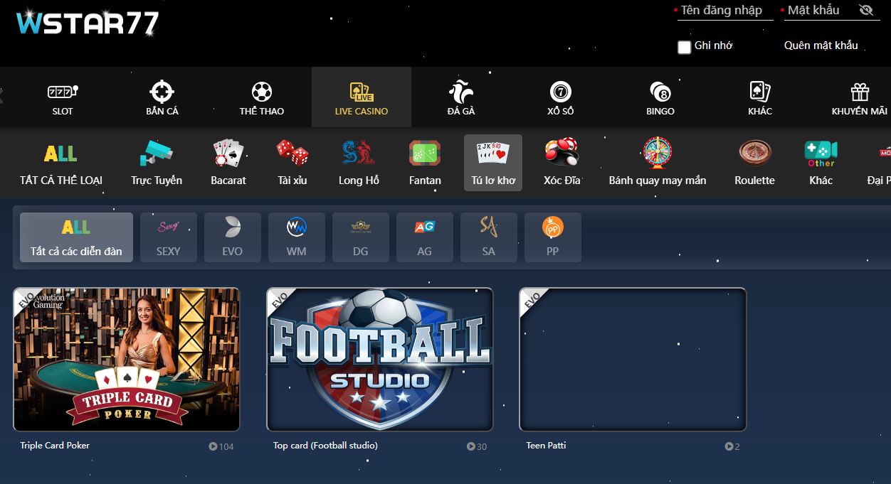Open the KHÁC category in main nav
This screenshot has width=891, height=484.
[760, 98]
